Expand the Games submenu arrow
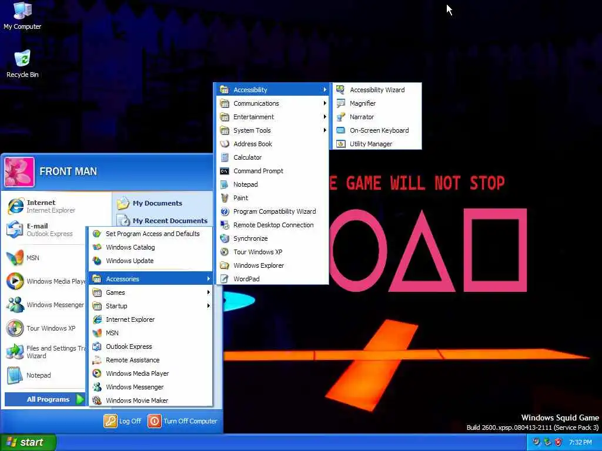Screen dimensions: 602x451 [x=208, y=292]
